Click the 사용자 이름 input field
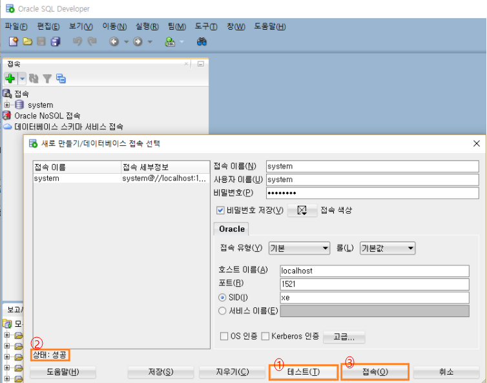 tap(373, 180)
